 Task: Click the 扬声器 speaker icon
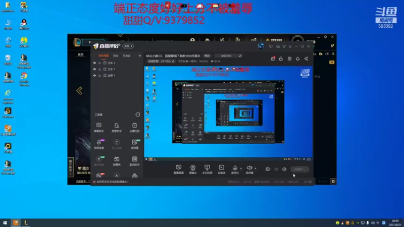point(249,168)
